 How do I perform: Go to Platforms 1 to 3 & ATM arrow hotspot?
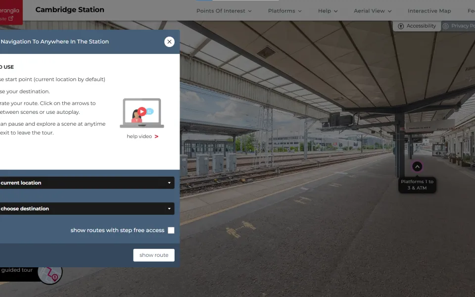pyautogui.click(x=417, y=167)
